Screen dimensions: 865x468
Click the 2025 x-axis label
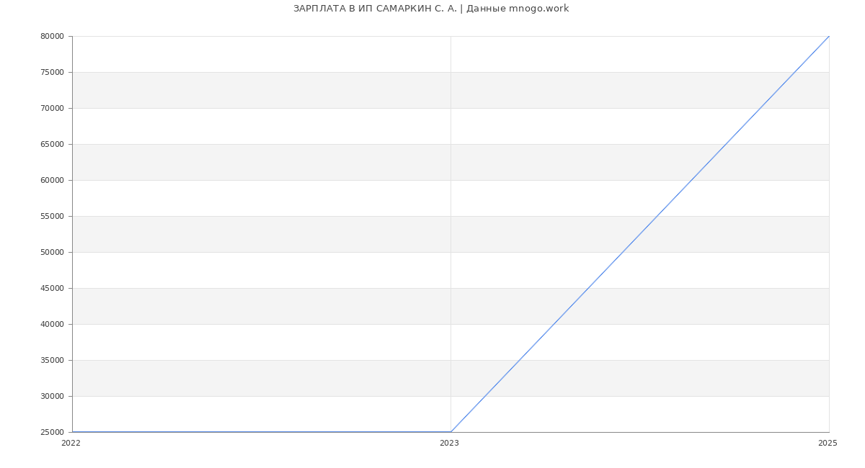[x=828, y=444]
